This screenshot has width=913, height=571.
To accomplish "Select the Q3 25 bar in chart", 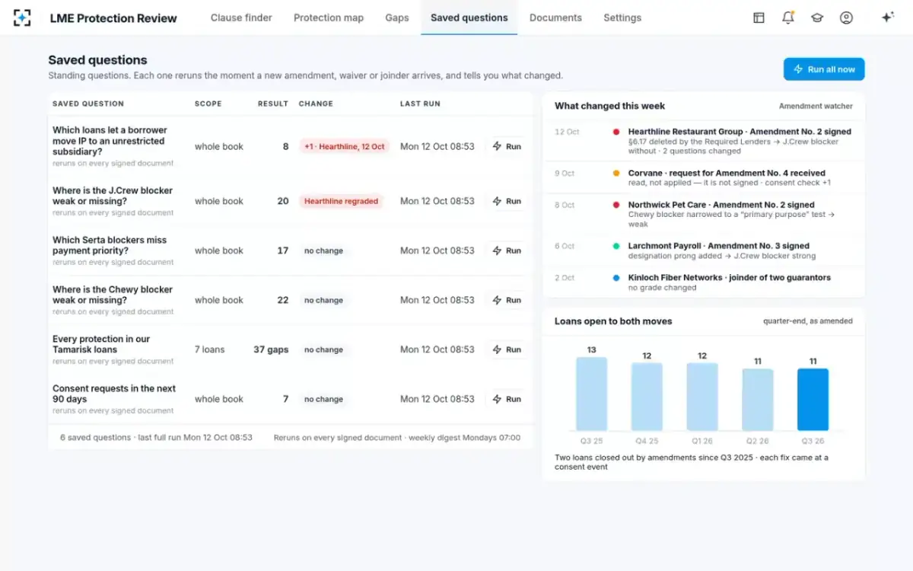I will (x=591, y=394).
